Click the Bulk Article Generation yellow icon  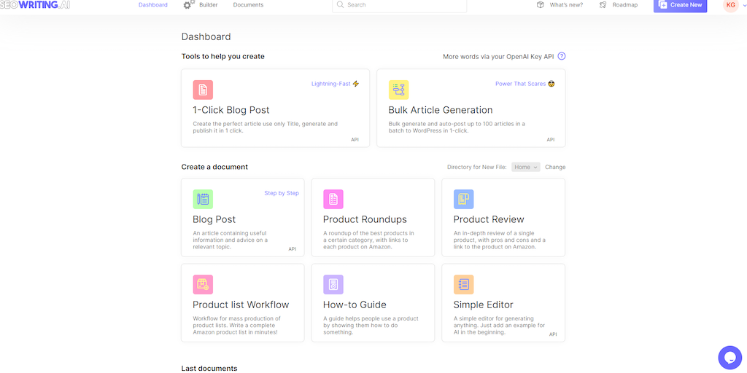[398, 90]
